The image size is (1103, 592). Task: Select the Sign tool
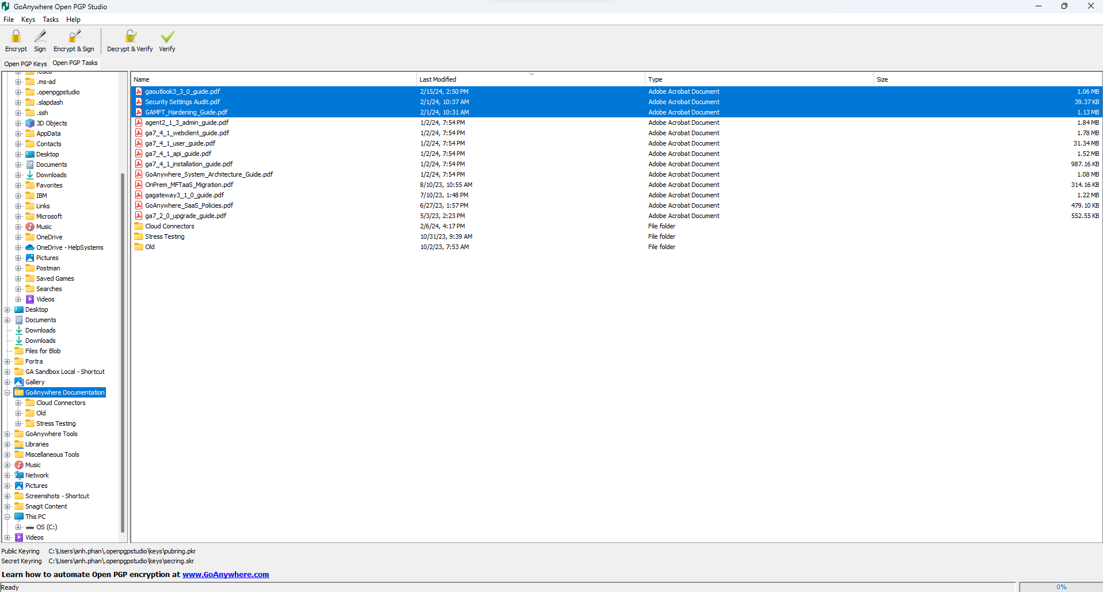pos(40,40)
